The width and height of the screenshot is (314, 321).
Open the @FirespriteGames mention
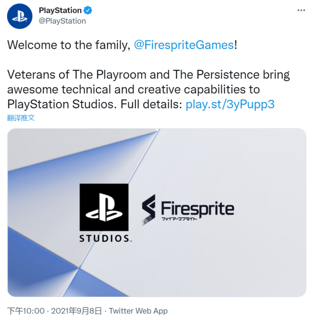click(184, 45)
